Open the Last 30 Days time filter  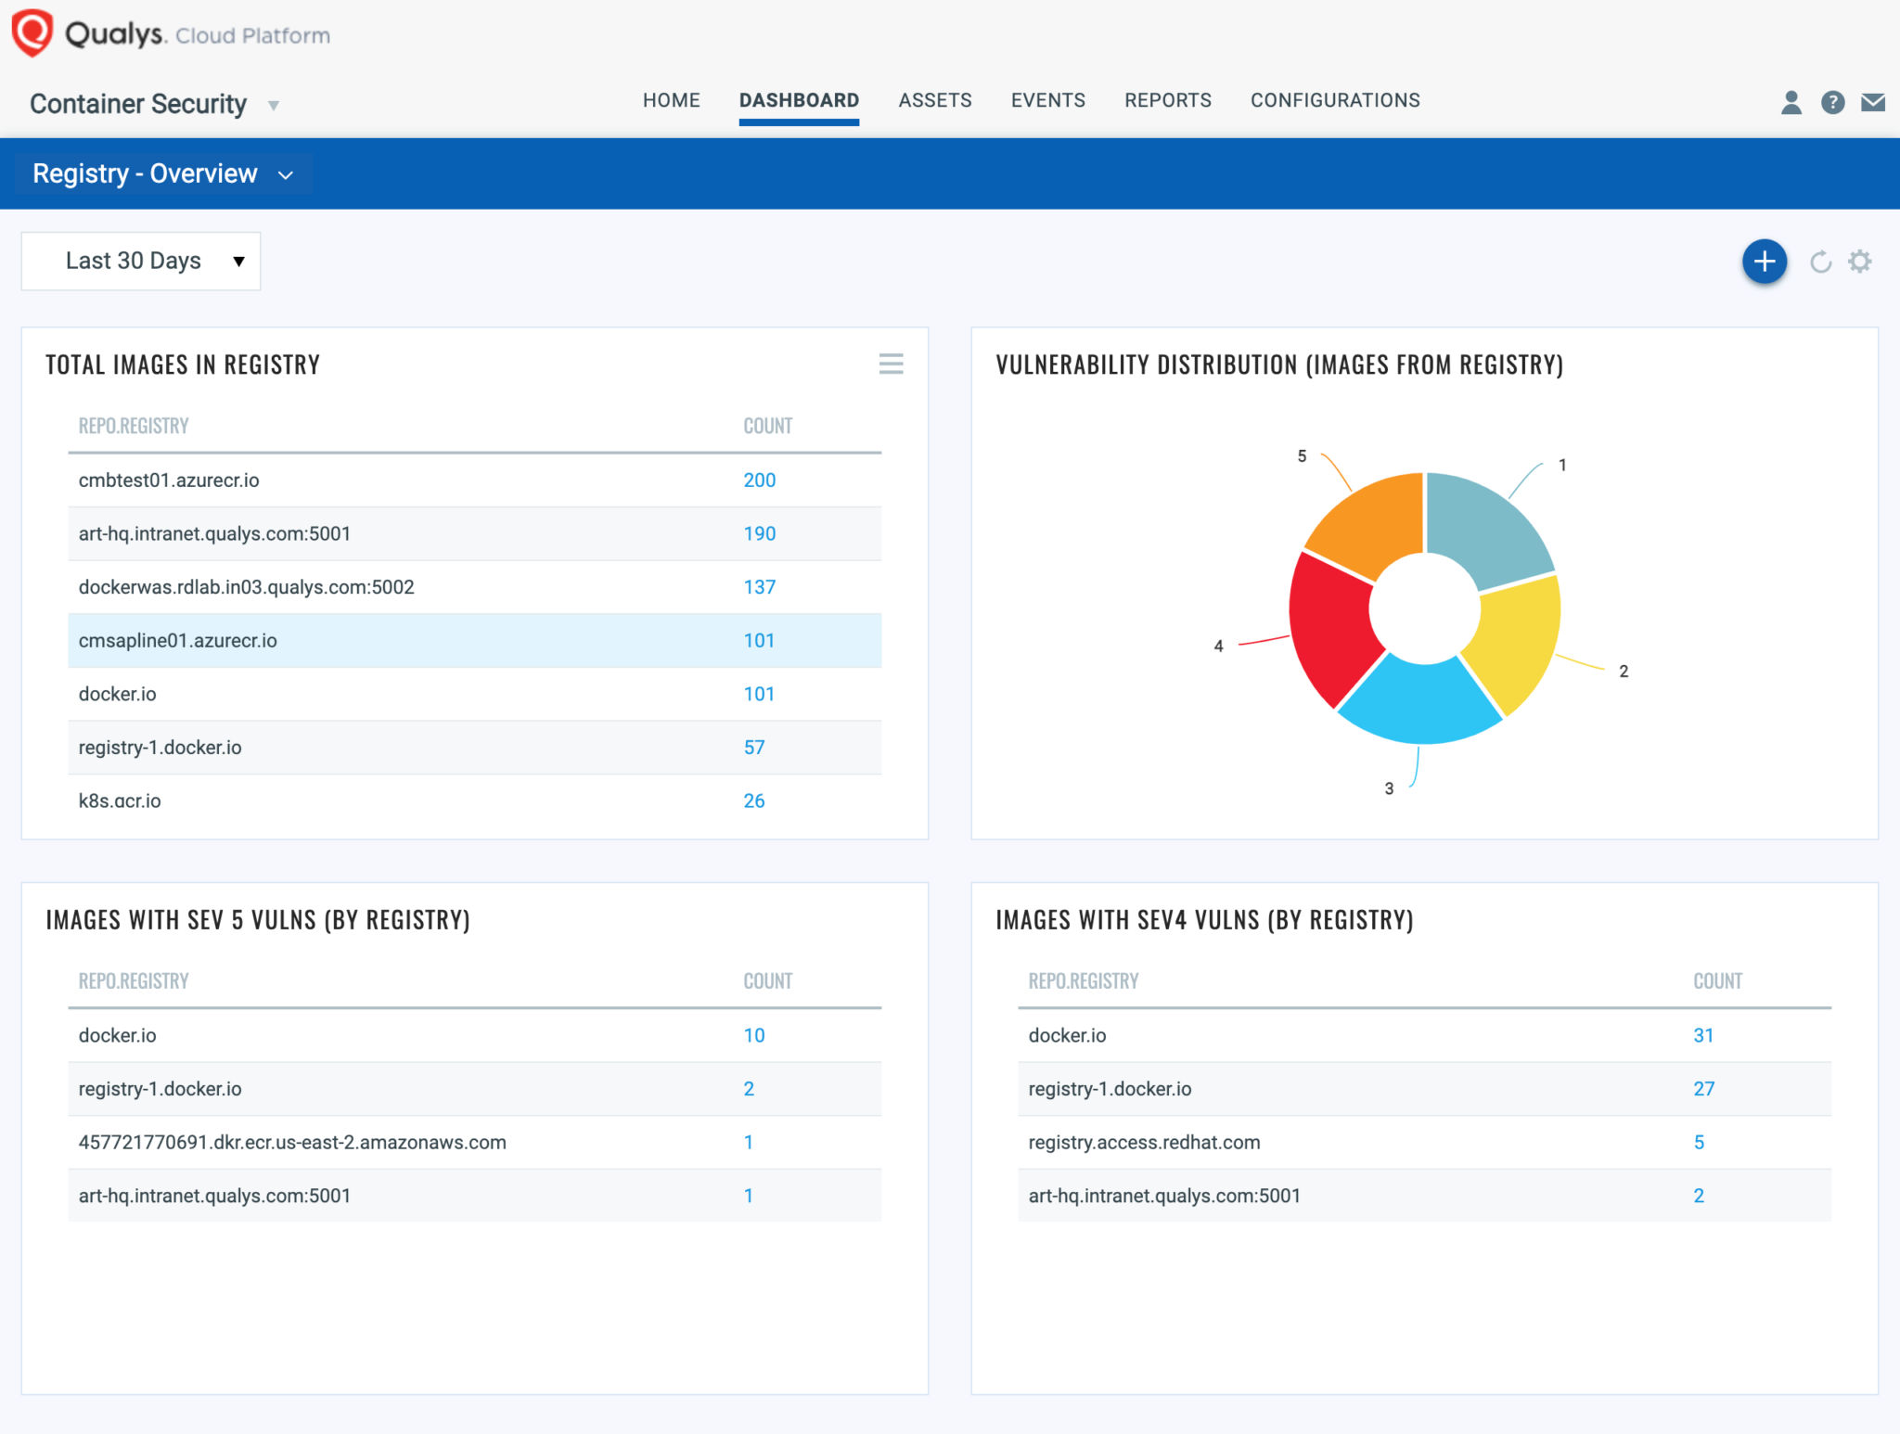(140, 261)
